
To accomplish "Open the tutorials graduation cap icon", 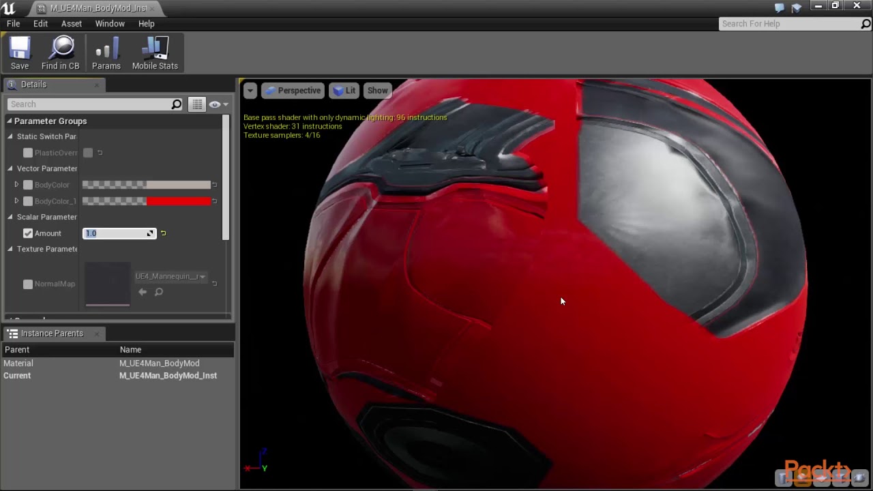I will coord(796,8).
